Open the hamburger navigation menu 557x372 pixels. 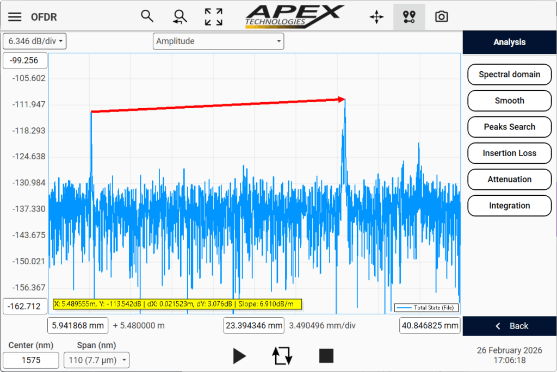(15, 16)
